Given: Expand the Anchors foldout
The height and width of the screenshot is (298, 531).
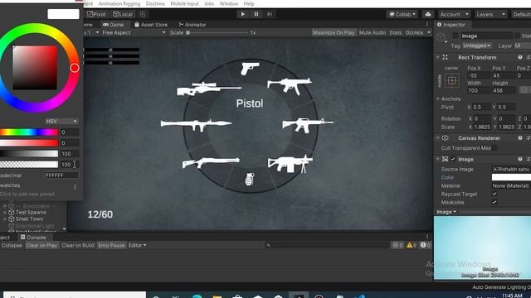Looking at the screenshot, I should pyautogui.click(x=438, y=99).
